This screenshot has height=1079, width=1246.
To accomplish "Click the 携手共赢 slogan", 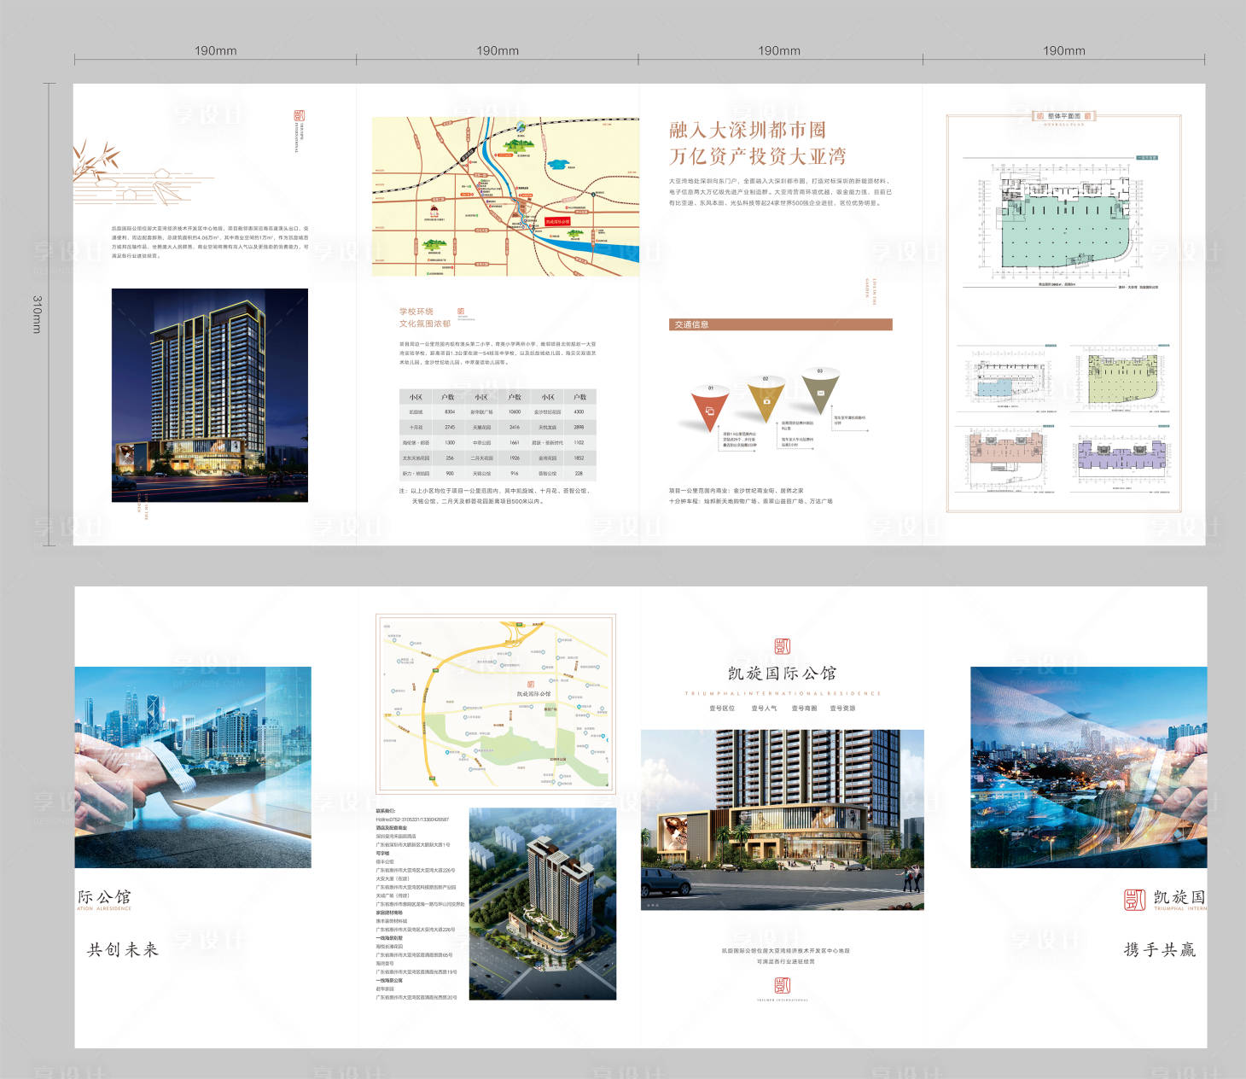I will tap(1160, 949).
